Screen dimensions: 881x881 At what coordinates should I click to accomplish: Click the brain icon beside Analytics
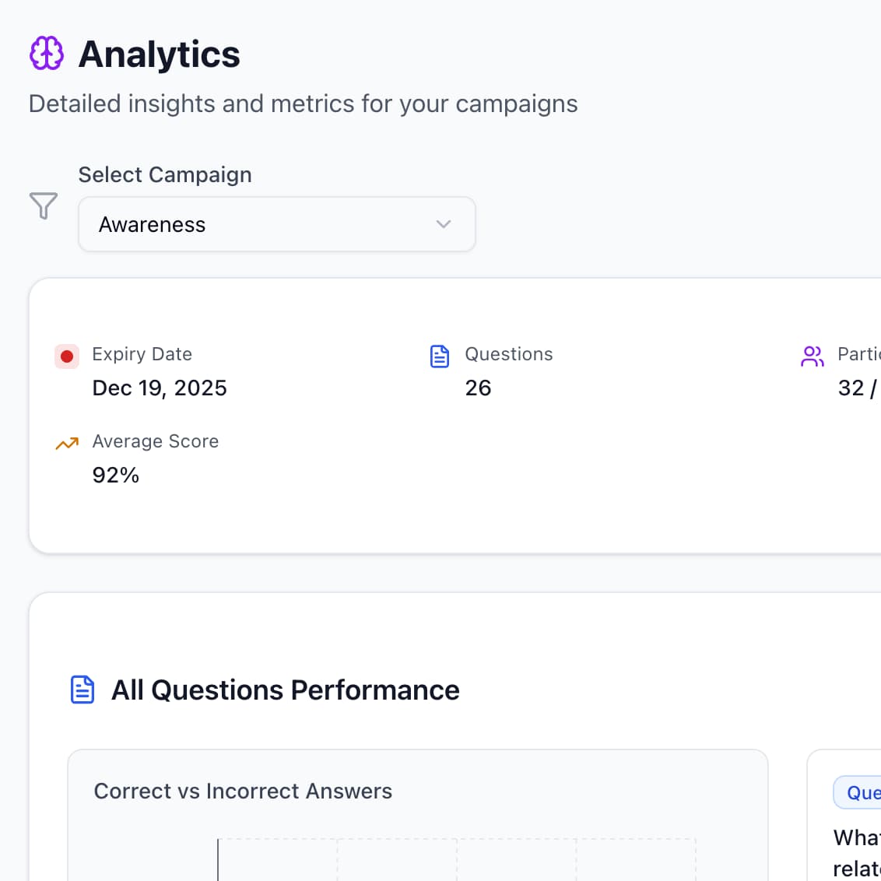pos(47,54)
